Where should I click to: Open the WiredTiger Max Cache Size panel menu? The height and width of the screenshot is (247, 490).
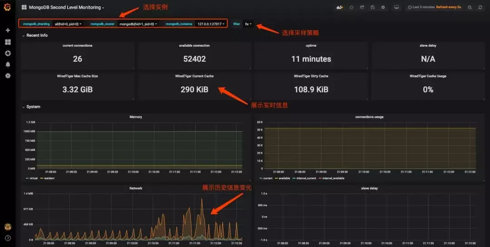78,76
